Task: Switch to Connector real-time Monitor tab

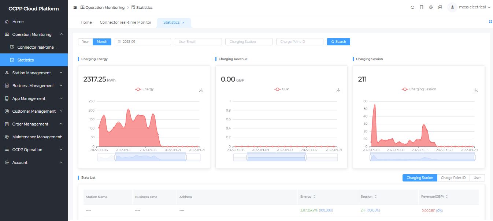Action: [126, 22]
